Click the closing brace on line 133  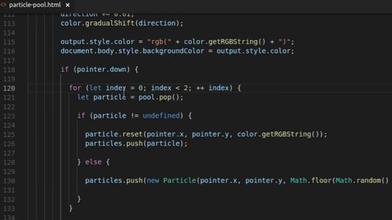[x=71, y=208]
